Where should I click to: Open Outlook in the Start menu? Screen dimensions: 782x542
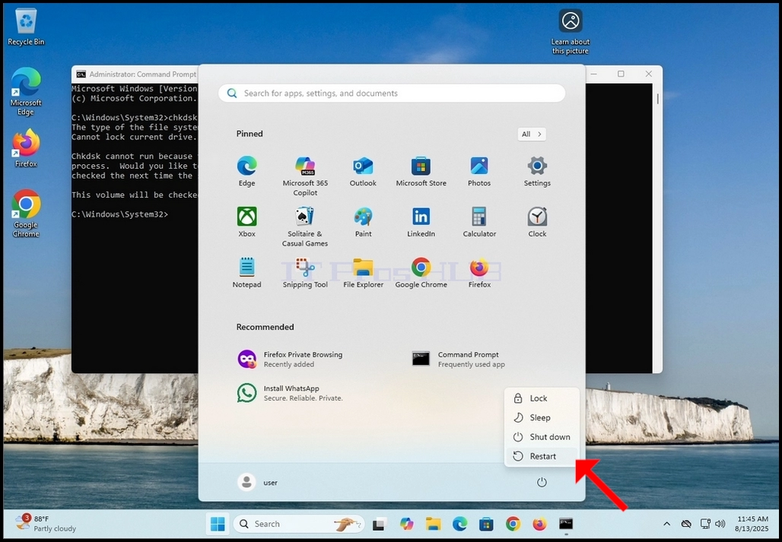(x=363, y=171)
